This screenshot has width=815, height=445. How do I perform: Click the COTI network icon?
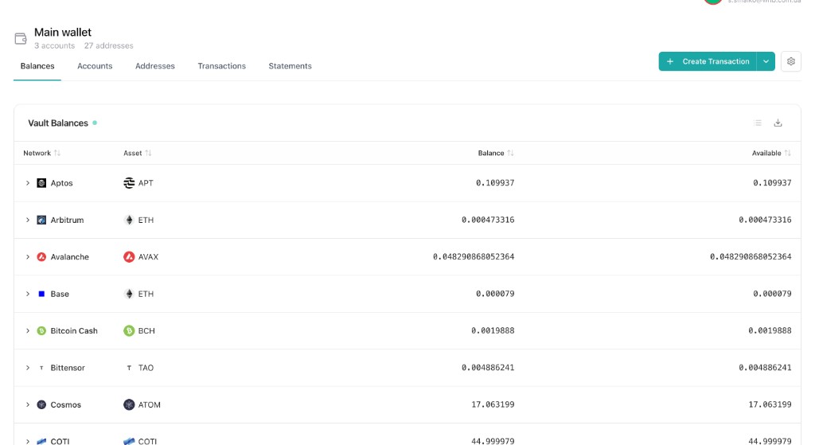41,441
